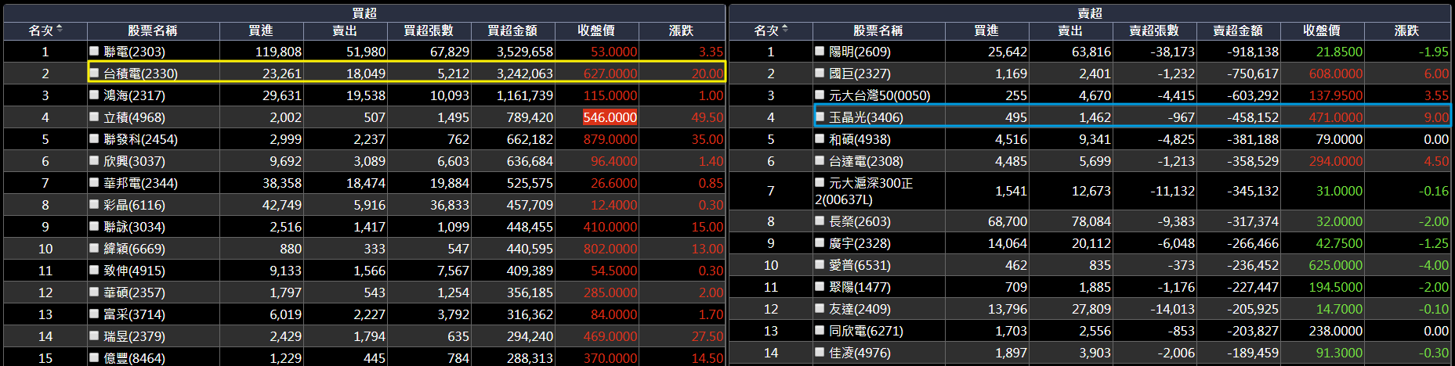The width and height of the screenshot is (1455, 366).
Task: Tick checkbox for 聯電(2303)
Action: 94,52
